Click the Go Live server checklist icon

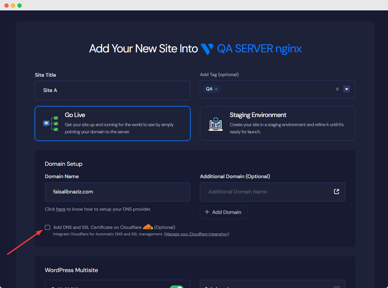point(51,124)
